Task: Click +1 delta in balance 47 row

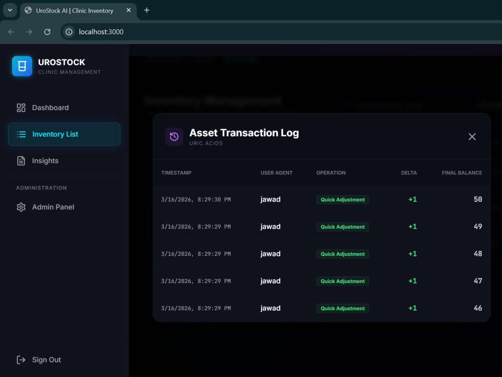Action: coord(413,281)
